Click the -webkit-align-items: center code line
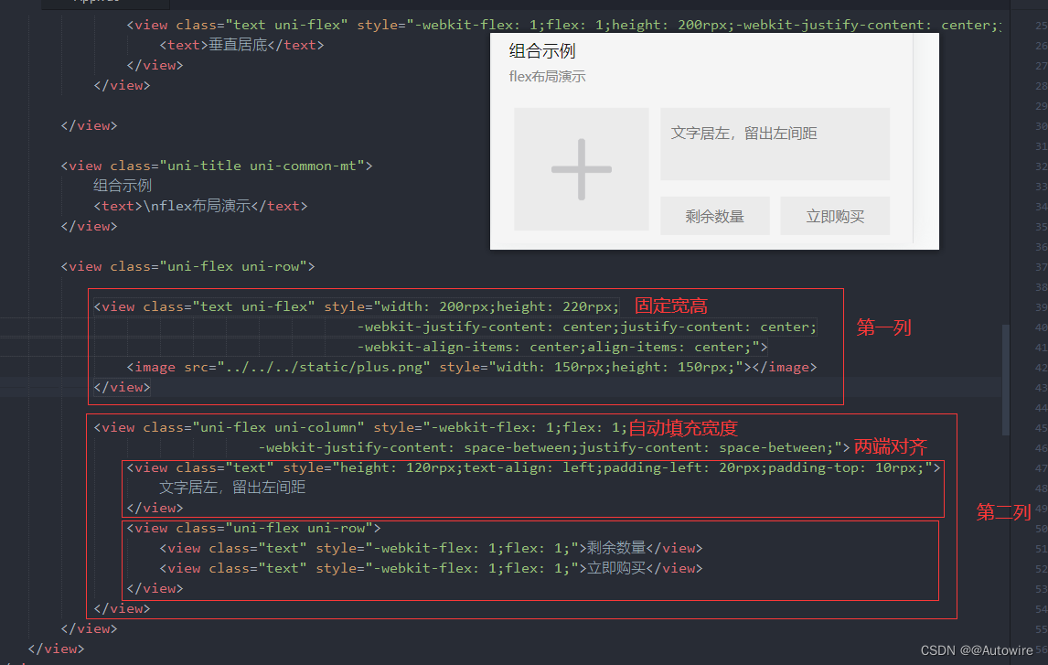1048x665 pixels. [562, 347]
